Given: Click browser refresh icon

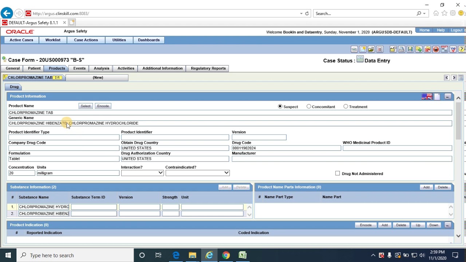Looking at the screenshot, I should pyautogui.click(x=307, y=13).
